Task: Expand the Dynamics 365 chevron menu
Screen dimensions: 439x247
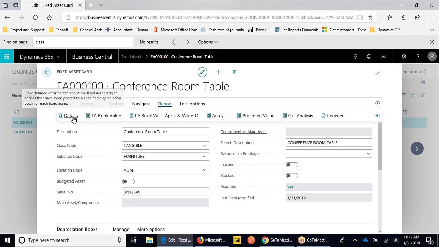Action: [59, 57]
